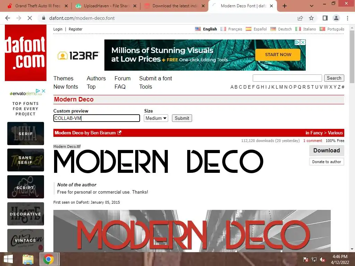Open the Fancy category link
Viewport: 355px width, 266px height.
pyautogui.click(x=316, y=133)
